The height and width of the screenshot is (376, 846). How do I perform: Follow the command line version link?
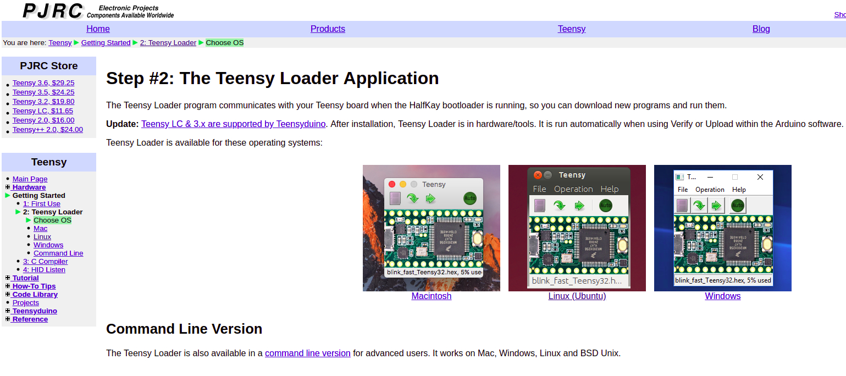[x=307, y=353]
